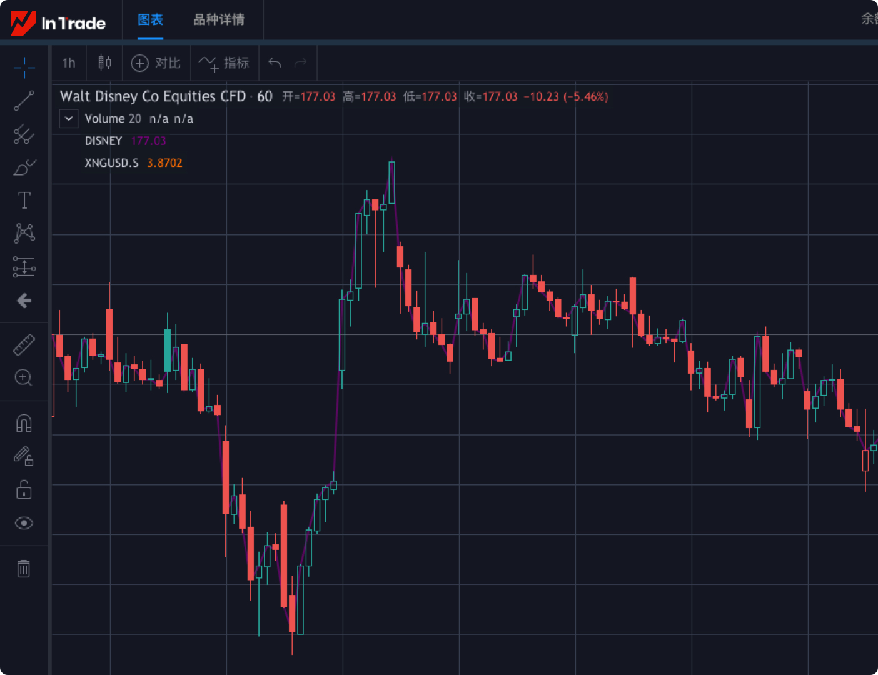The width and height of the screenshot is (878, 675).
Task: Select the trend line drawing tool
Action: (x=24, y=101)
